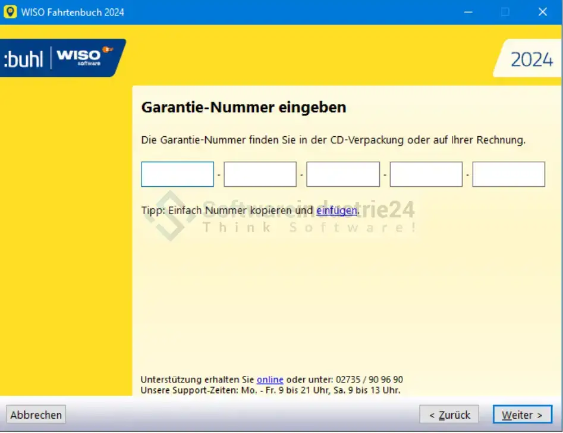The image size is (563, 433).
Task: Click the WISO Fahrtenbuch app icon in title bar
Action: [10, 12]
